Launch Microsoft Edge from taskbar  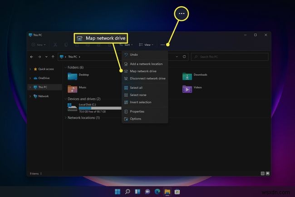(157, 192)
